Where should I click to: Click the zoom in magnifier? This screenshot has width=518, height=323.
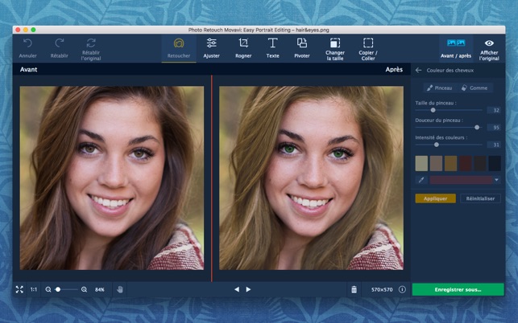pos(85,290)
